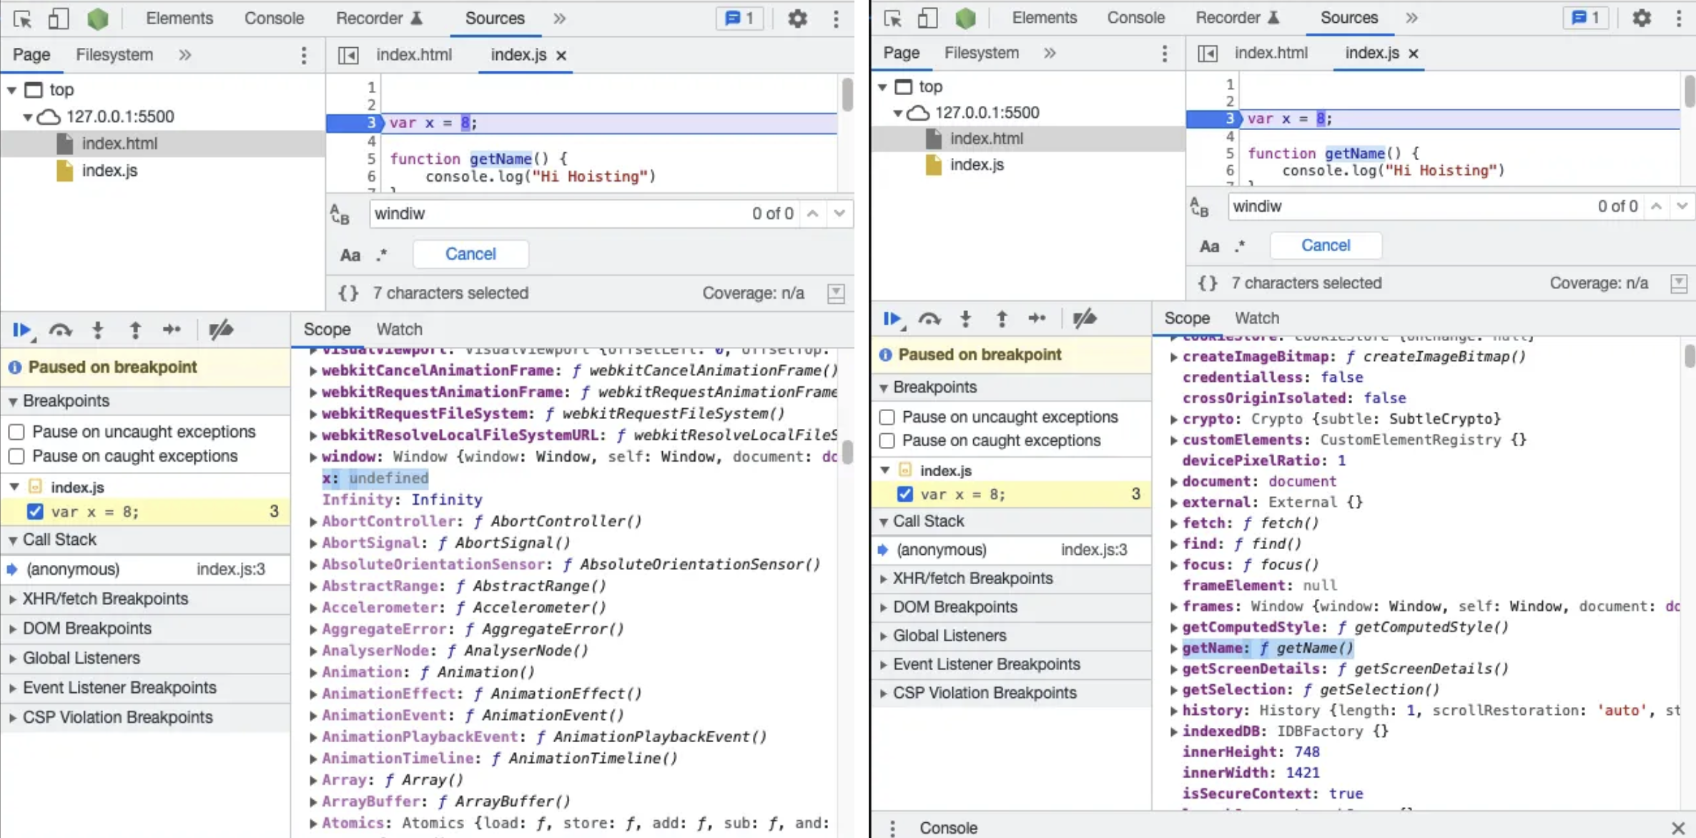Step over next function call in right debugger
Viewport: 1696px width, 838px height.
pyautogui.click(x=930, y=319)
